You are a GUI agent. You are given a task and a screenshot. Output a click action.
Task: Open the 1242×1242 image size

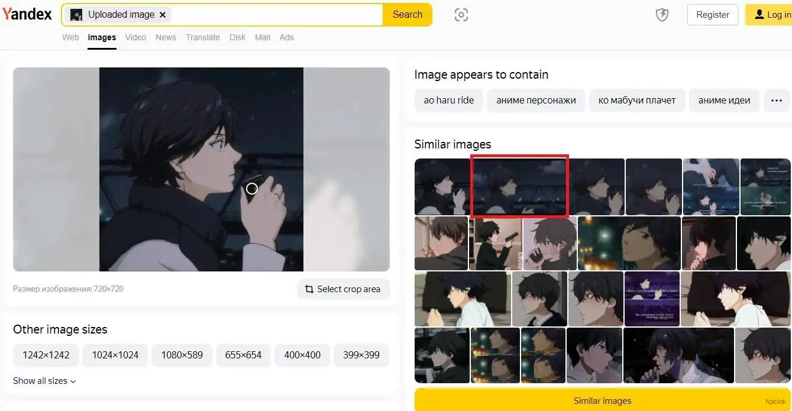pyautogui.click(x=46, y=355)
